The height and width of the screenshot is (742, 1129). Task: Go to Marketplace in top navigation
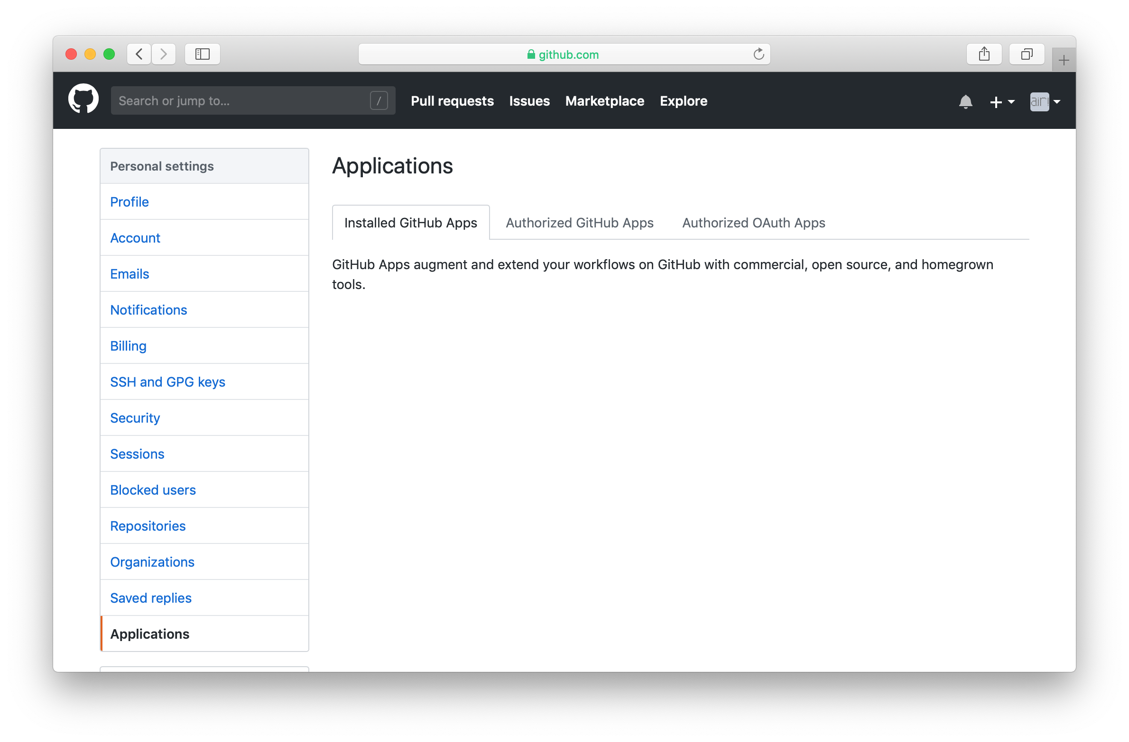[604, 101]
